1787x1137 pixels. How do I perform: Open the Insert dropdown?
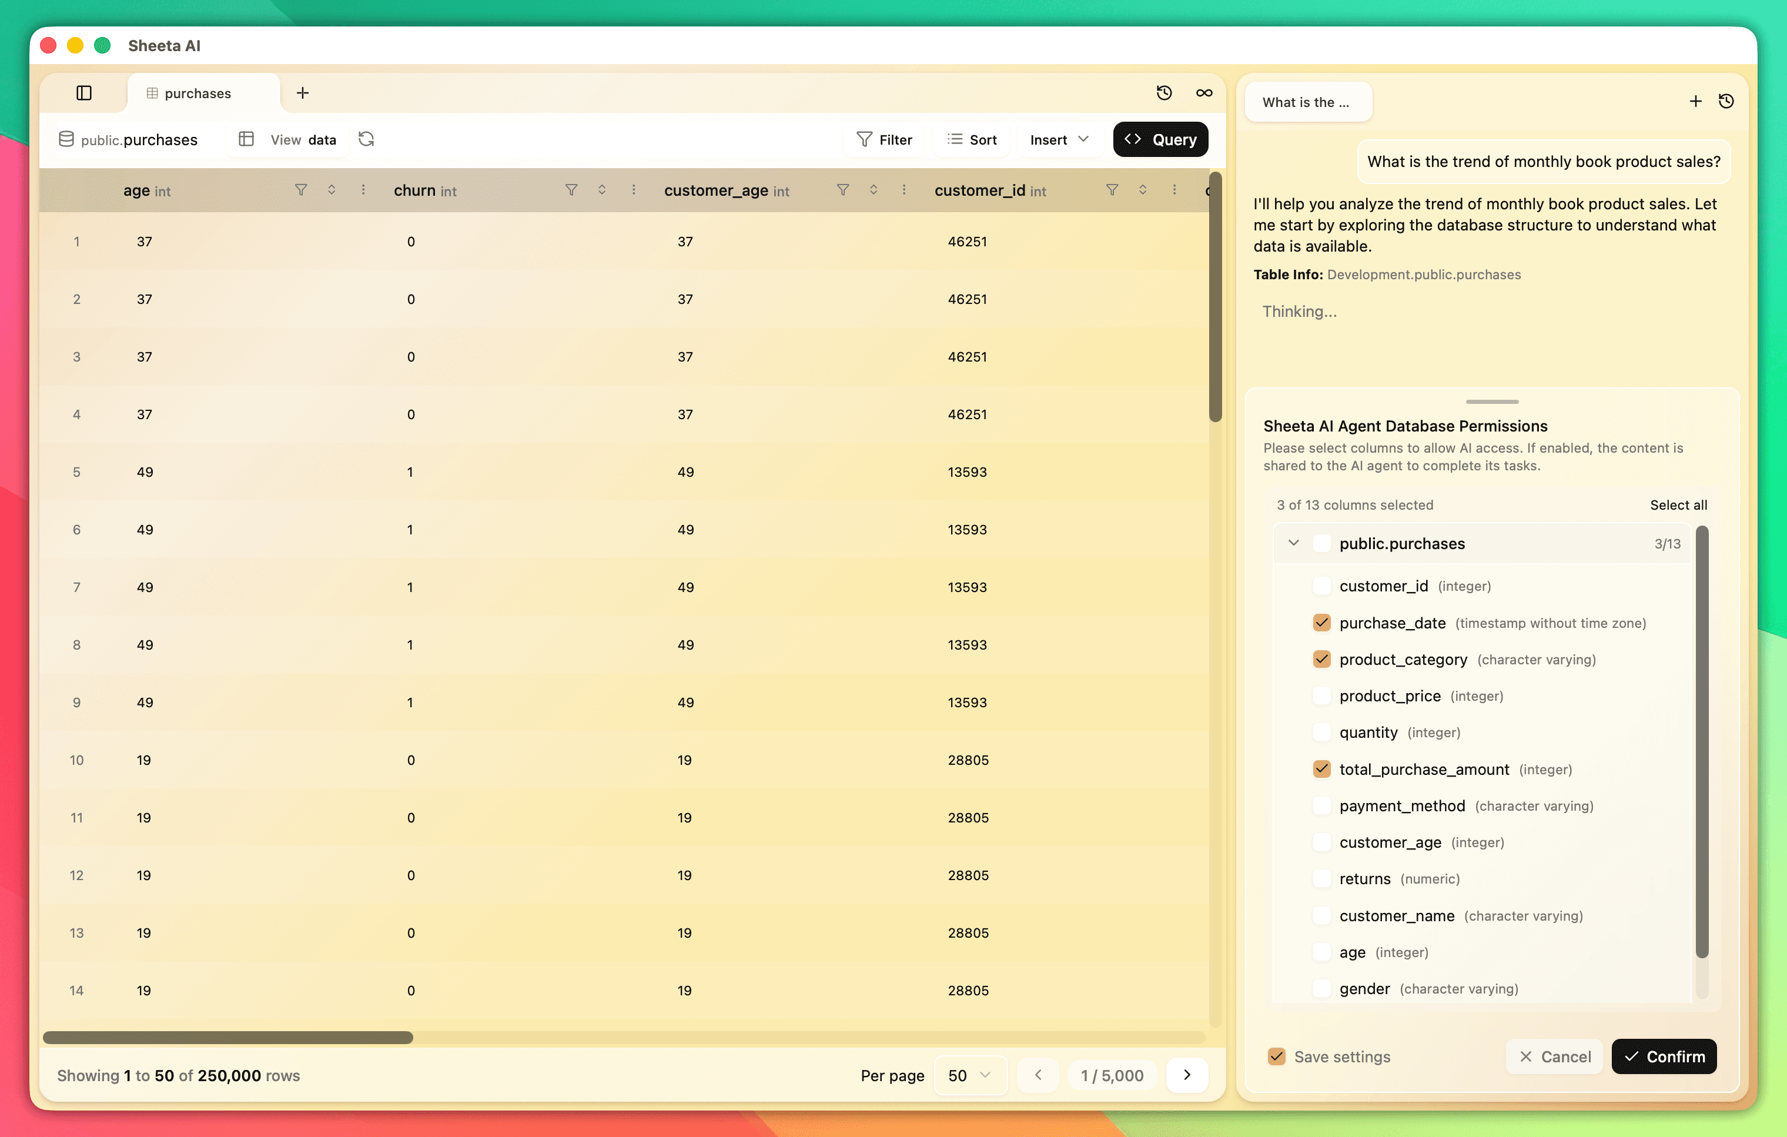(1058, 139)
